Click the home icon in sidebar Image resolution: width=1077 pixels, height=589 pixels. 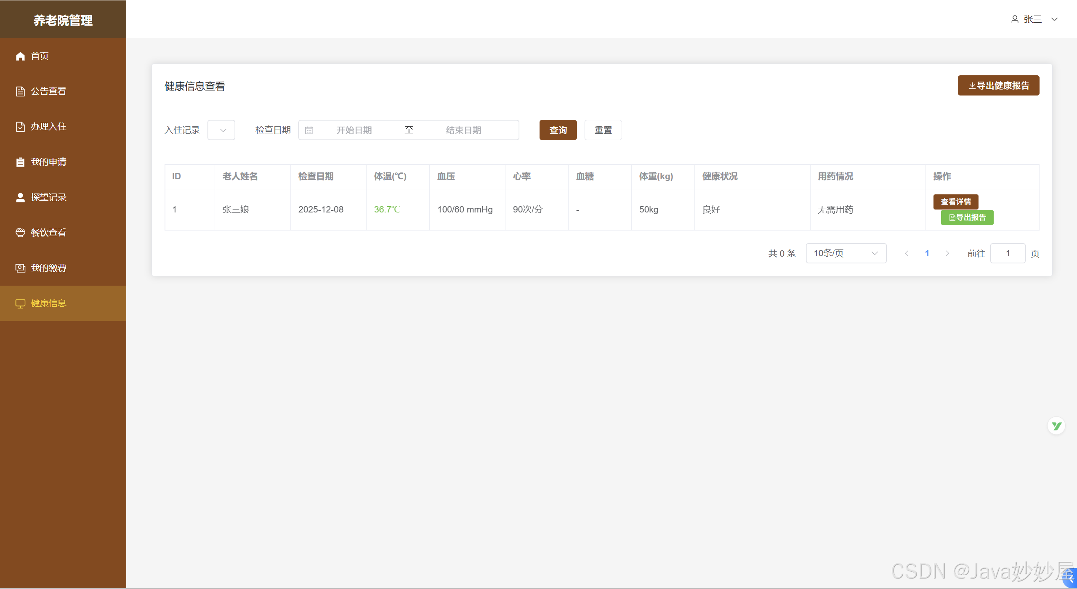(20, 56)
